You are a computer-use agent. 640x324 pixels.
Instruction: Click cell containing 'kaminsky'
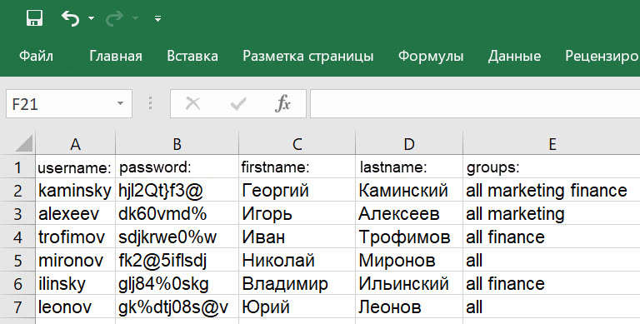click(75, 190)
